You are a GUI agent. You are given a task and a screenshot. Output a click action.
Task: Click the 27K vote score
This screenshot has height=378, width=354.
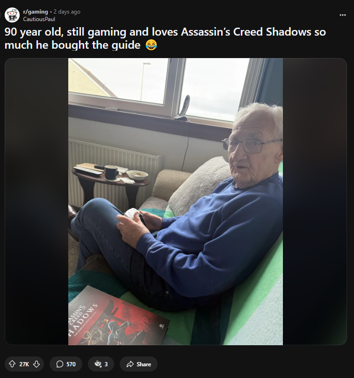[x=24, y=364]
